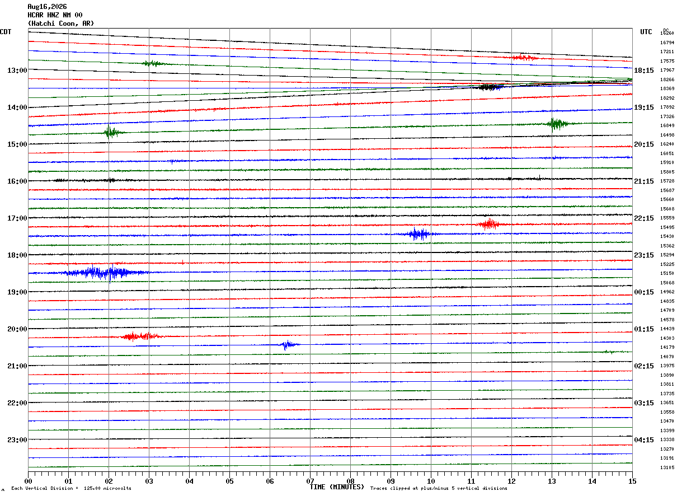Click the green event burst near minute 02
The width and height of the screenshot is (677, 496).
[x=111, y=133]
